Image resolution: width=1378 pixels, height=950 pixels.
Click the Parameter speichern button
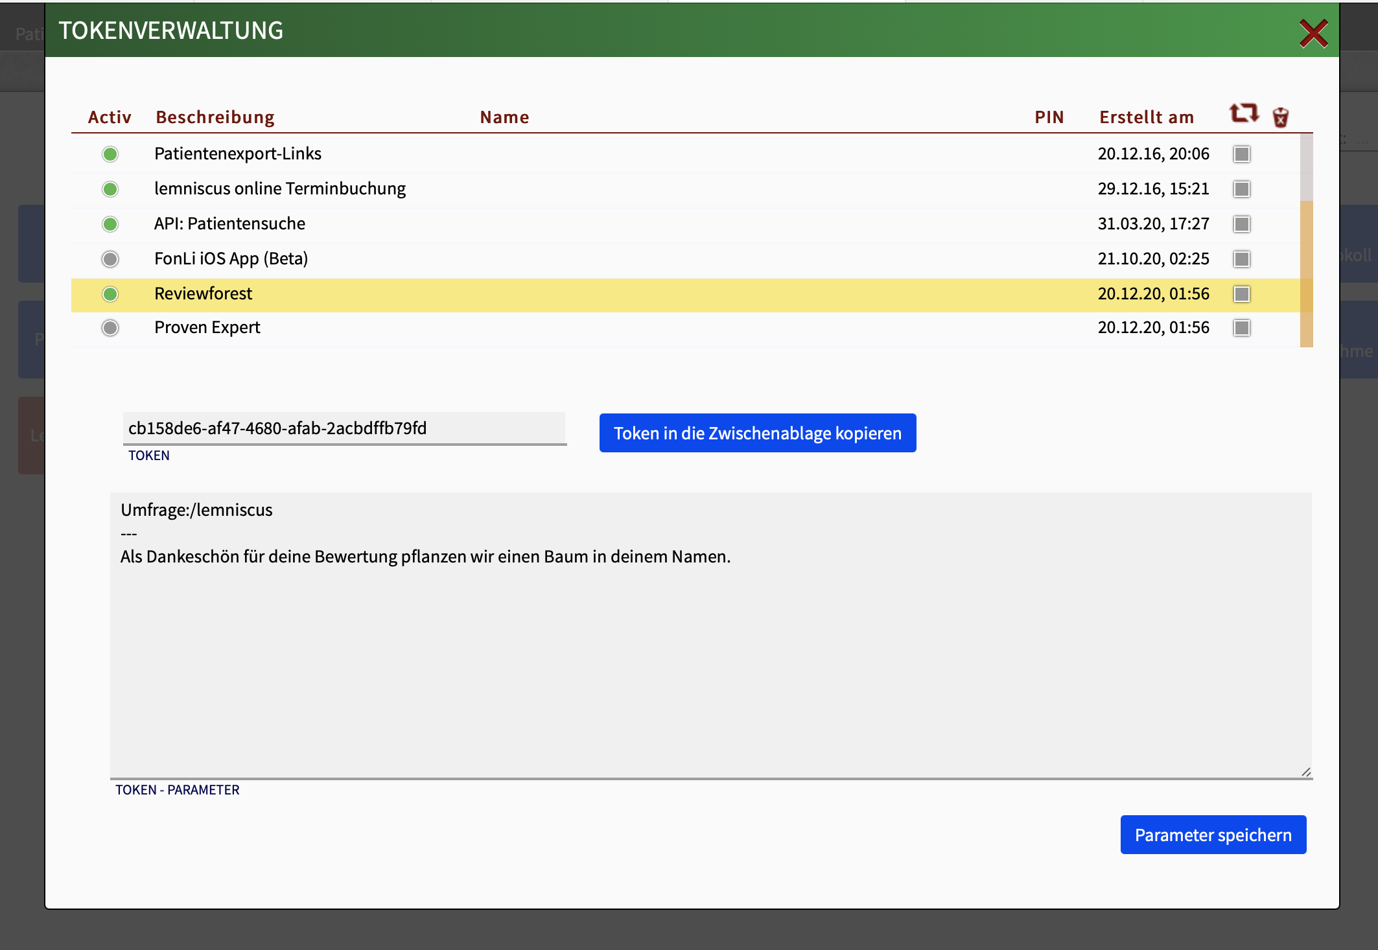tap(1213, 835)
